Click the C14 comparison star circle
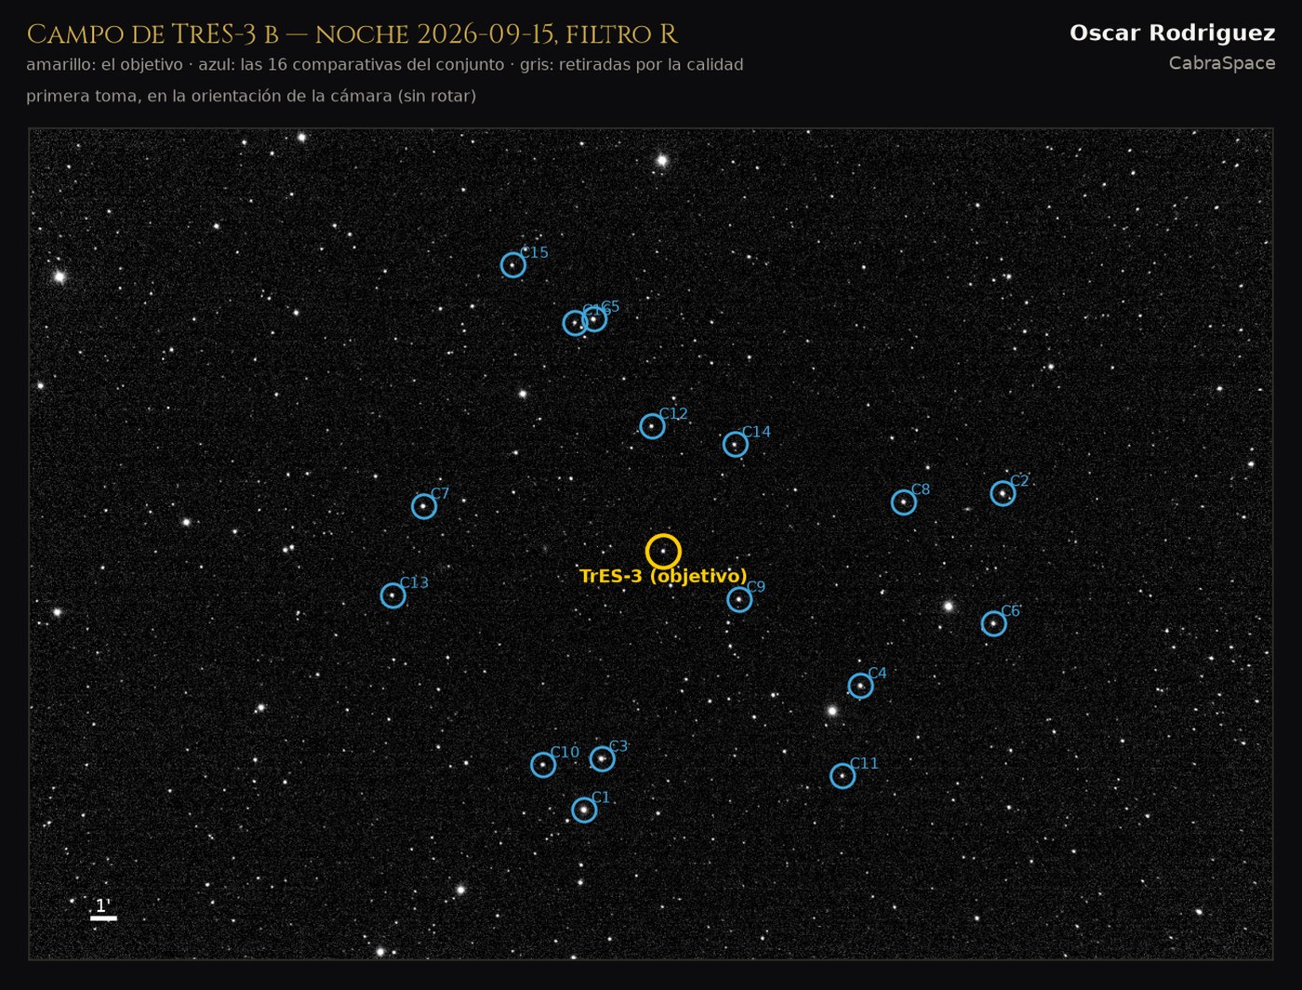This screenshot has width=1302, height=990. tap(736, 445)
